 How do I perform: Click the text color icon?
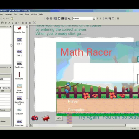pyautogui.click(x=16, y=23)
